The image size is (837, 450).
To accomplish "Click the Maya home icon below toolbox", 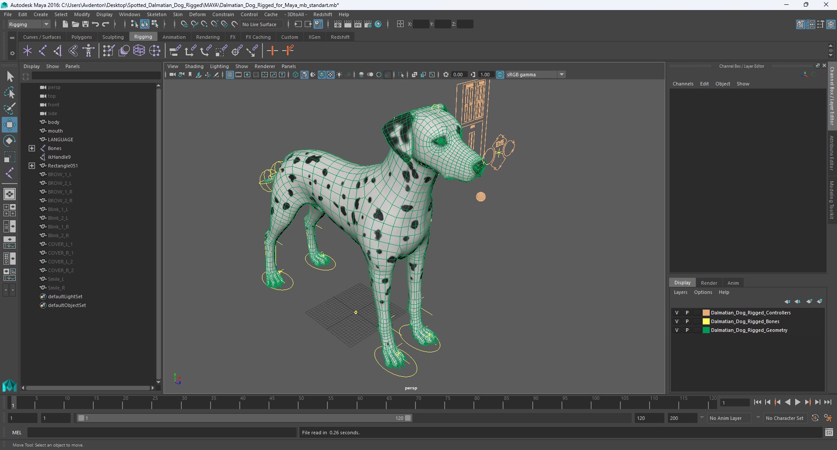I will 10,385.
